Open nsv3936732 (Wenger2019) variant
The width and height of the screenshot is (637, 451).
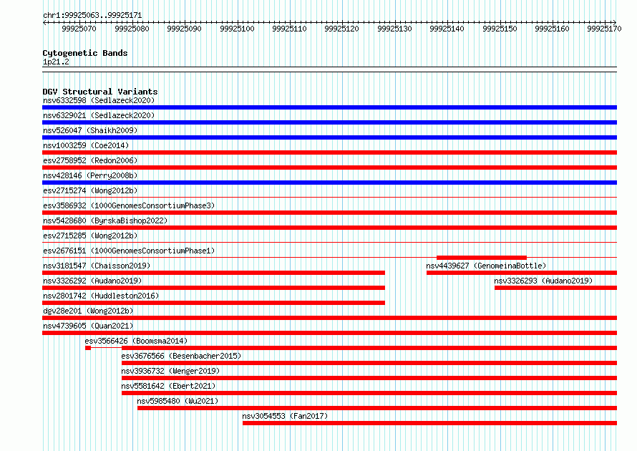tap(170, 371)
